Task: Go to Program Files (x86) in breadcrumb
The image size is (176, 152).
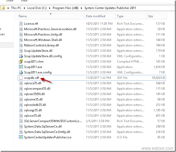Action: [x=66, y=8]
